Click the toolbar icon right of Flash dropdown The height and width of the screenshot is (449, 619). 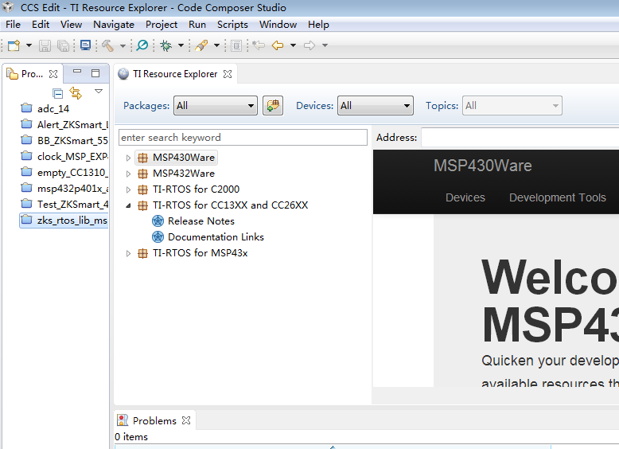click(x=236, y=46)
